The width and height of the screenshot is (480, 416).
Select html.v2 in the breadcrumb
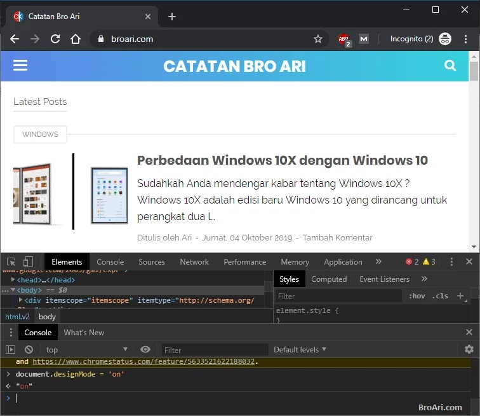click(x=17, y=317)
